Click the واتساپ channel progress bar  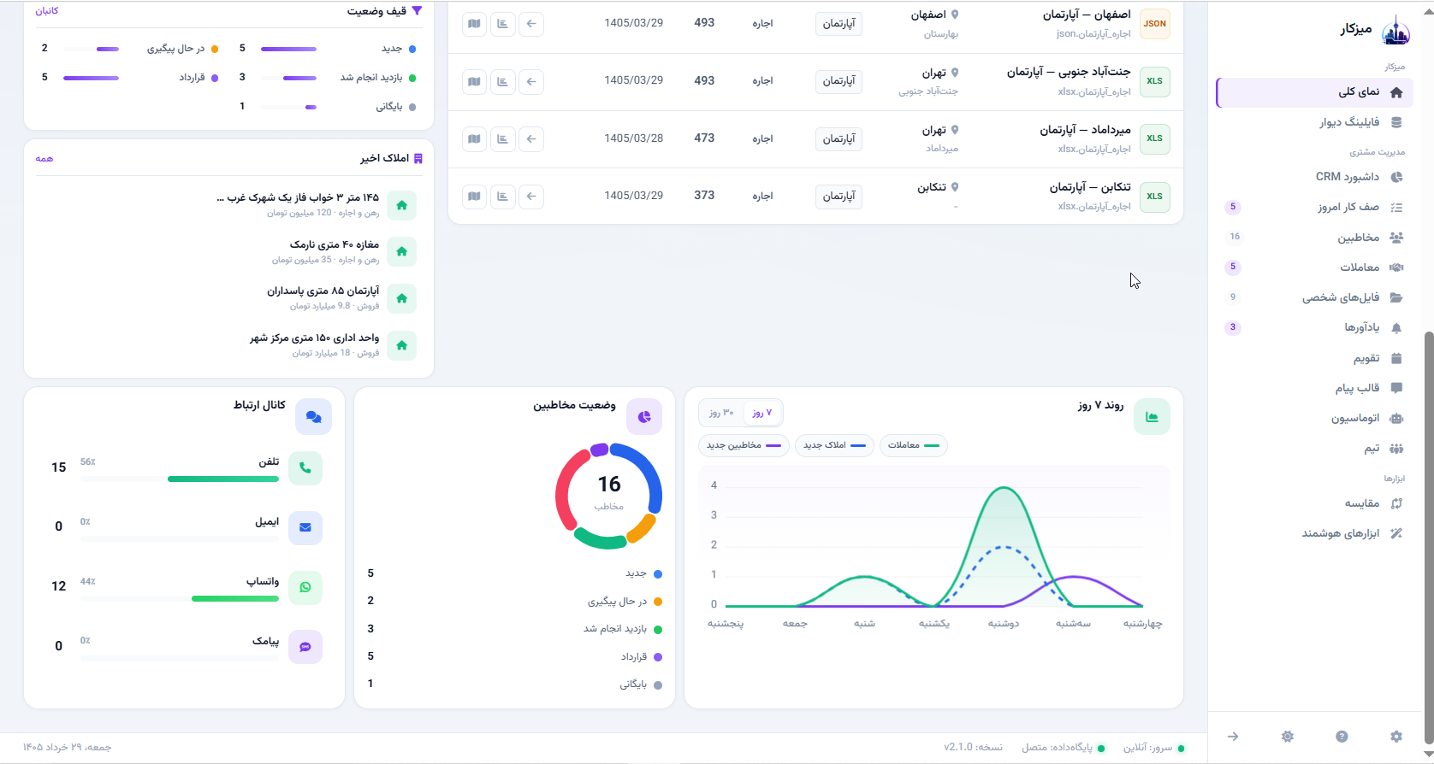[x=180, y=598]
